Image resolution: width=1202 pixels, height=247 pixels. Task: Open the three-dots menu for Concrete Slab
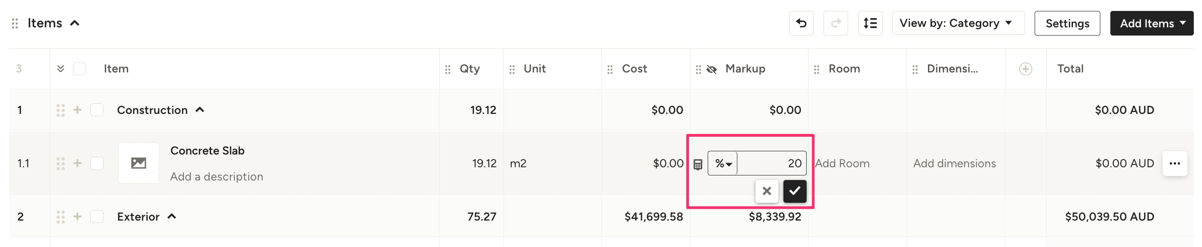point(1175,164)
